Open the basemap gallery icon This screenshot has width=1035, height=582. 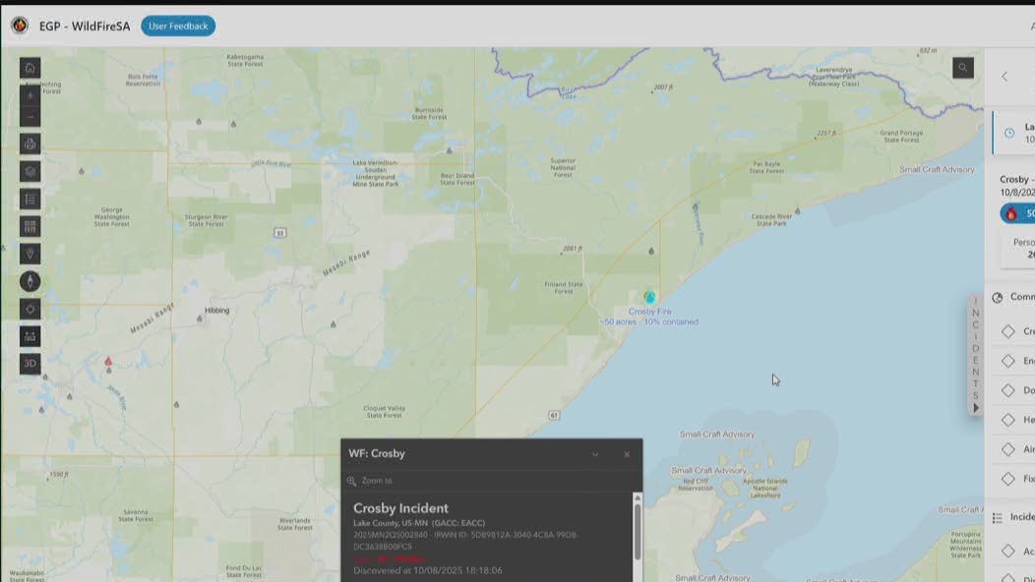coord(30,226)
